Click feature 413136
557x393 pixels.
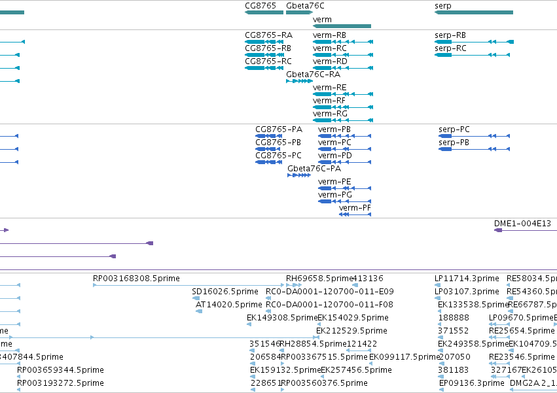click(x=355, y=285)
